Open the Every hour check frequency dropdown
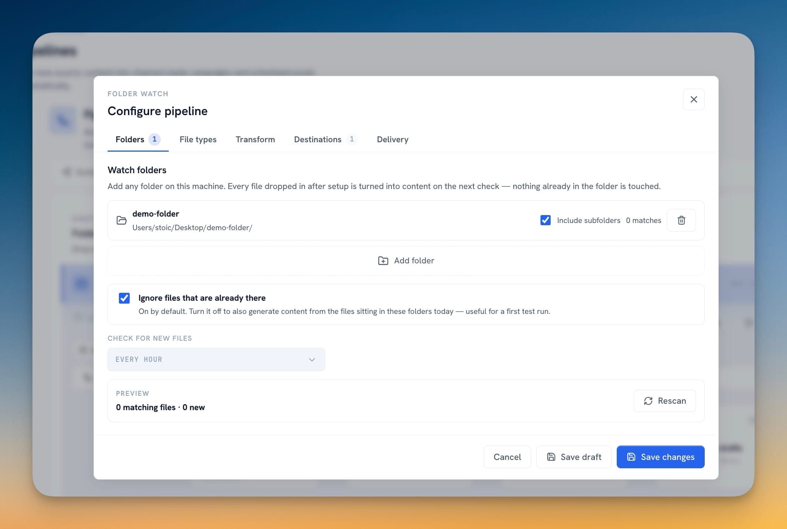This screenshot has height=529, width=787. [216, 360]
